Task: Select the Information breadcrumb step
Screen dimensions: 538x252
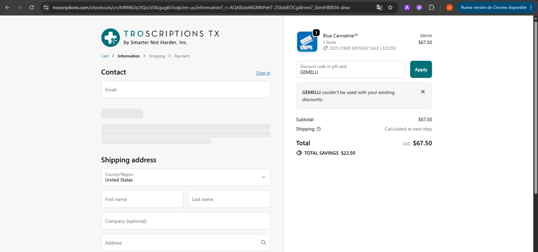Action: (129, 56)
